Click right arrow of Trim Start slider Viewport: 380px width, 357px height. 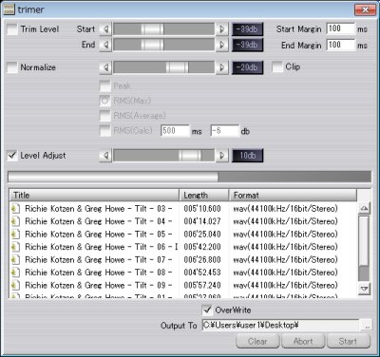coord(222,29)
